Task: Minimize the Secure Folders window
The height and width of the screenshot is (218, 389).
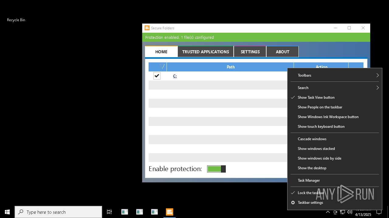Action: point(336,28)
